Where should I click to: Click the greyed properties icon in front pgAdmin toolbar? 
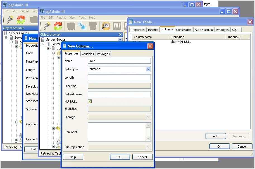(x=71, y=26)
